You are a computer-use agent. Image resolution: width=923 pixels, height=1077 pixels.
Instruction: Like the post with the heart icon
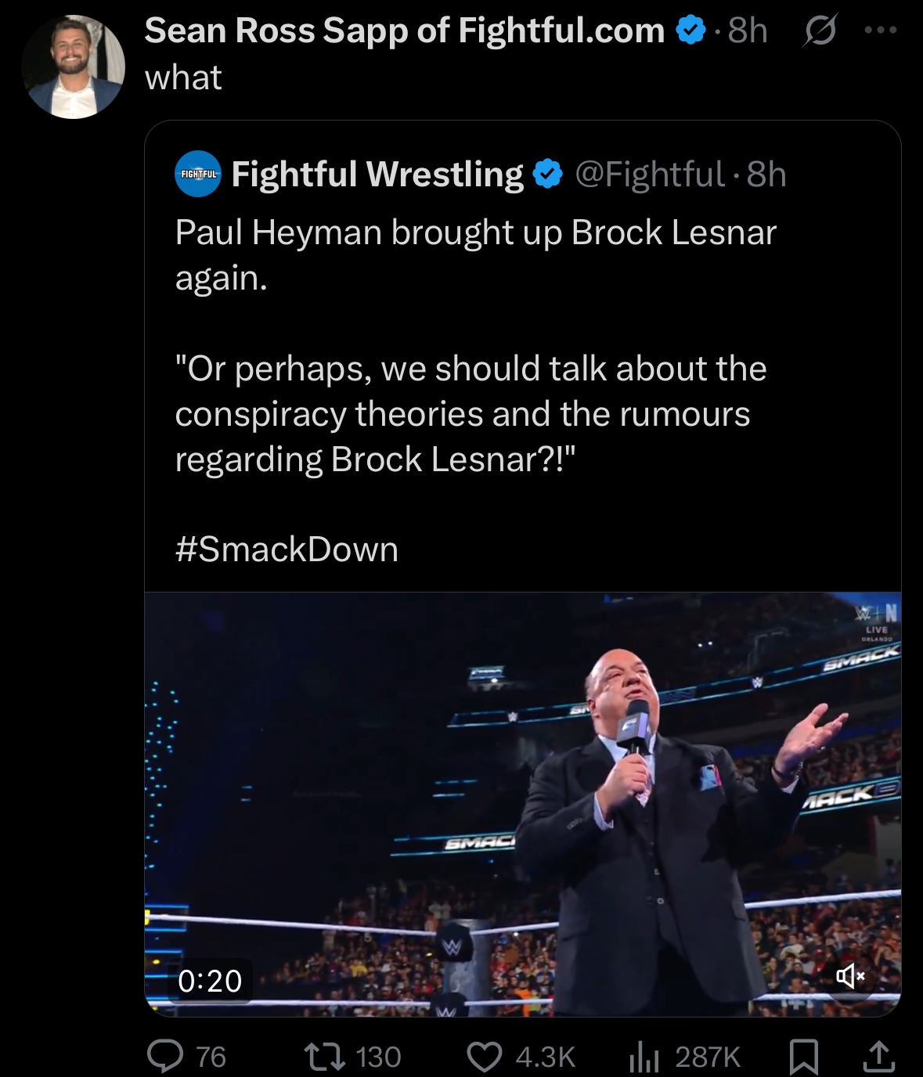click(x=485, y=1057)
